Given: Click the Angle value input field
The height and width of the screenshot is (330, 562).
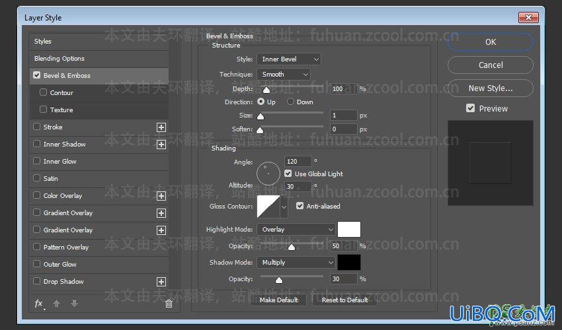Looking at the screenshot, I should coord(298,162).
